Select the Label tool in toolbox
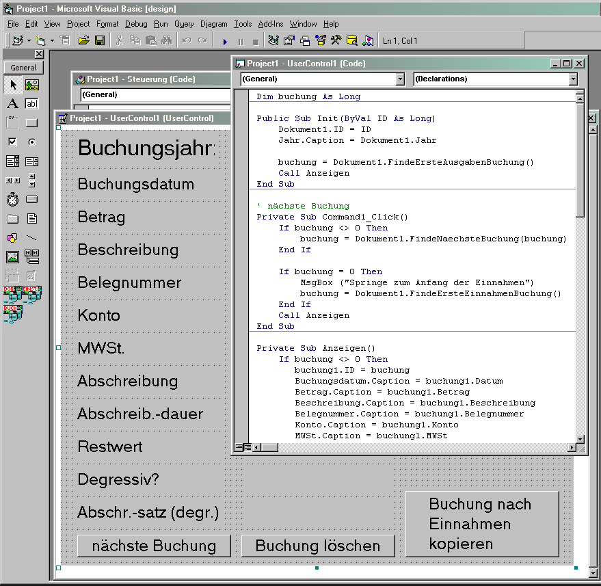The height and width of the screenshot is (586, 601). (12, 103)
